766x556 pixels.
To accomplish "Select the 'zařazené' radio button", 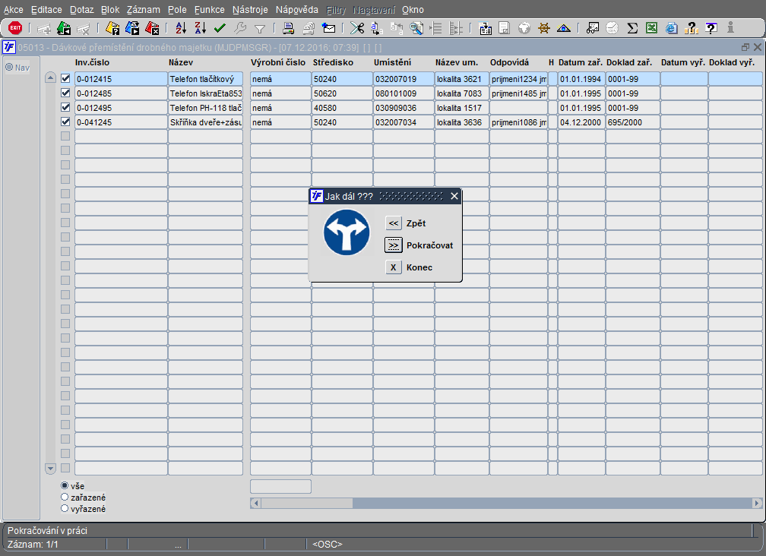I will point(65,497).
